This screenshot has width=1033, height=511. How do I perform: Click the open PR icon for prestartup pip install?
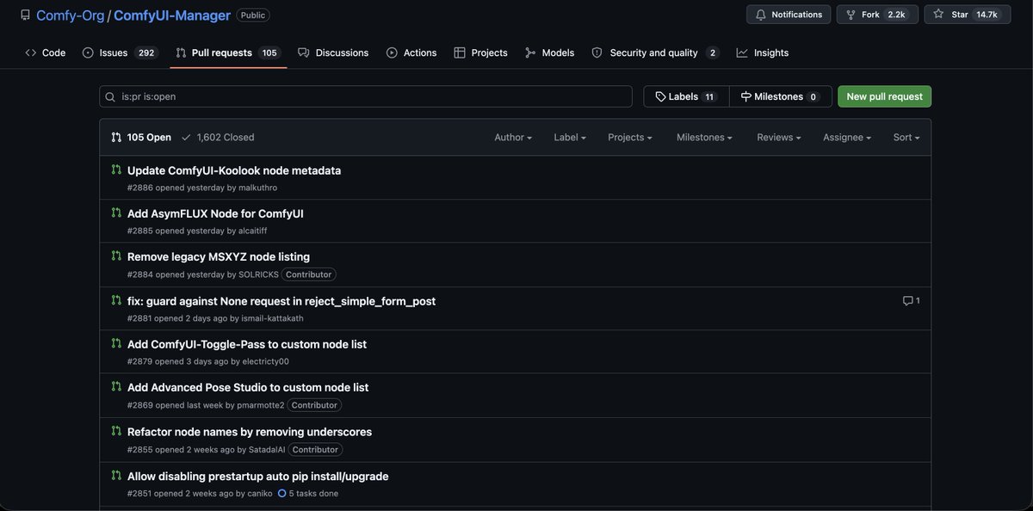[x=116, y=475]
